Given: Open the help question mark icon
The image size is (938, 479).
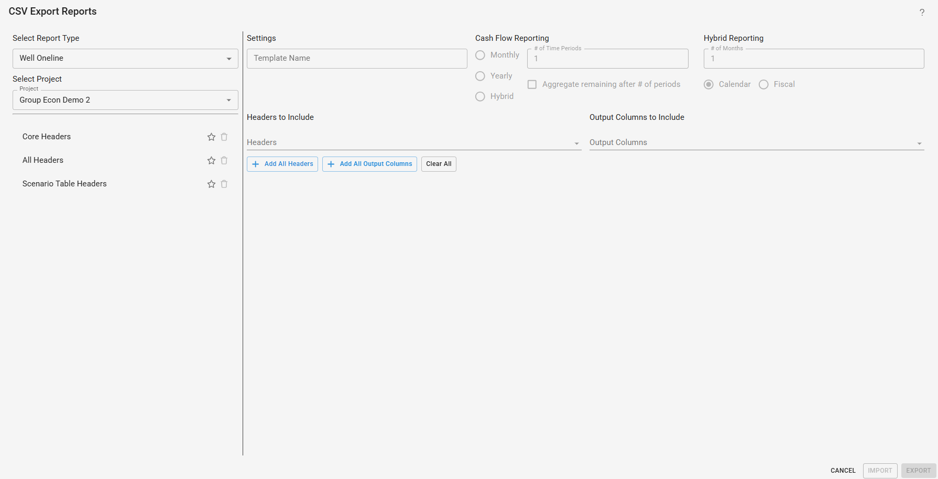Looking at the screenshot, I should (x=922, y=13).
